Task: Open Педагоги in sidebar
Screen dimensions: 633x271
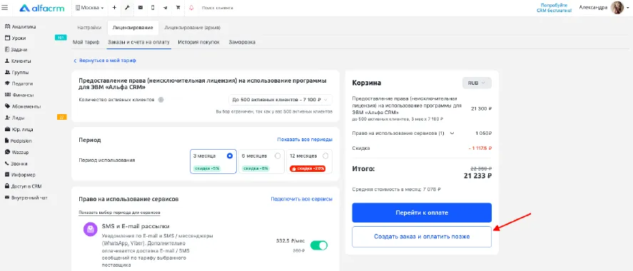Action: coord(22,84)
